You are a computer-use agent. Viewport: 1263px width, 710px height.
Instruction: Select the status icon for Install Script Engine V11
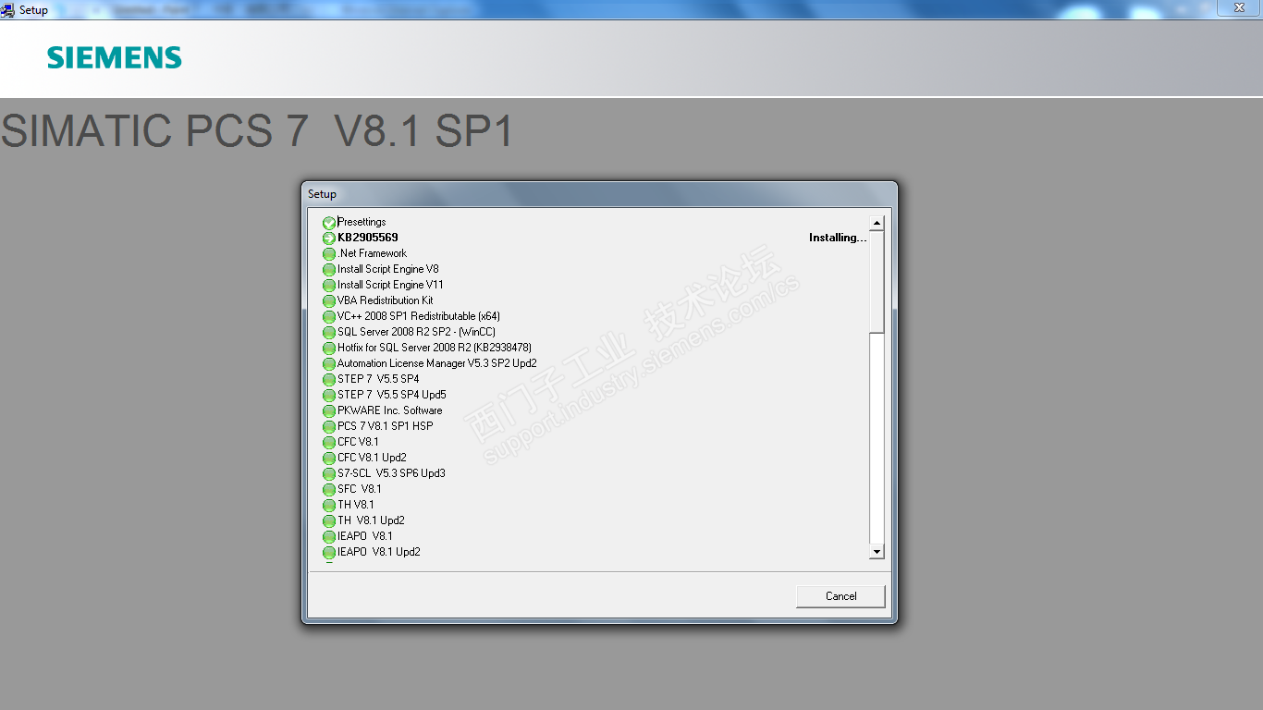(x=329, y=286)
